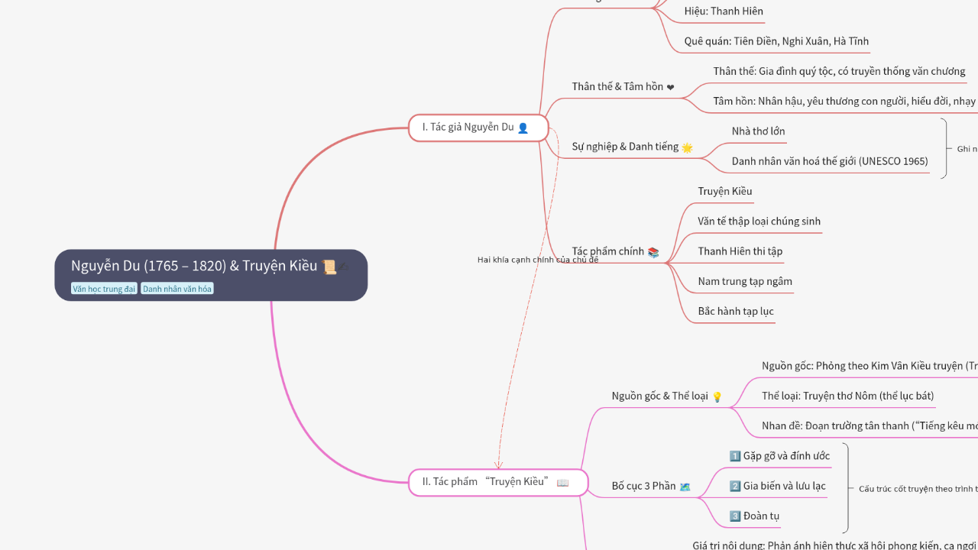This screenshot has width=978, height=550.
Task: Click the heart icon beside Thân thế & Tâm hồn
Action: [670, 87]
